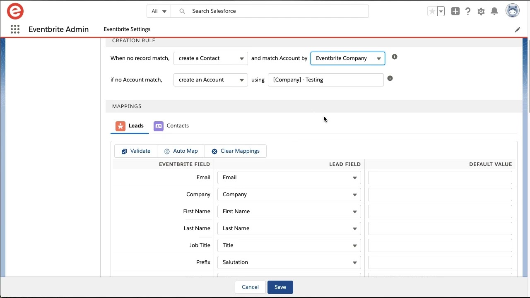This screenshot has width=530, height=298.
Task: Click the DEFAULT VALUE column header
Action: tap(491, 164)
